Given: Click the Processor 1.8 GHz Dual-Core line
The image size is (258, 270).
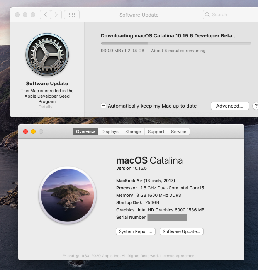Looking at the screenshot, I should (160, 188).
